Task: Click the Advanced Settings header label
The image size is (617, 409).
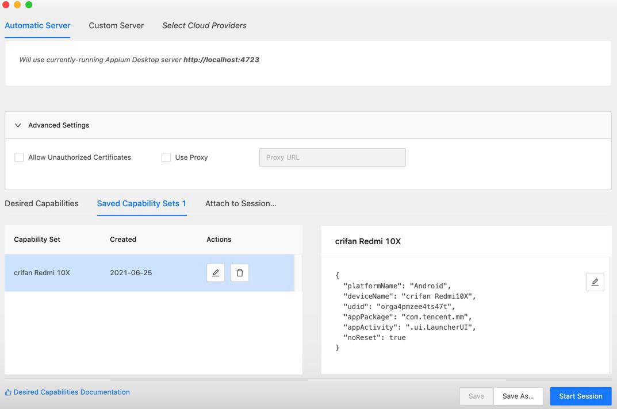Action: [59, 125]
